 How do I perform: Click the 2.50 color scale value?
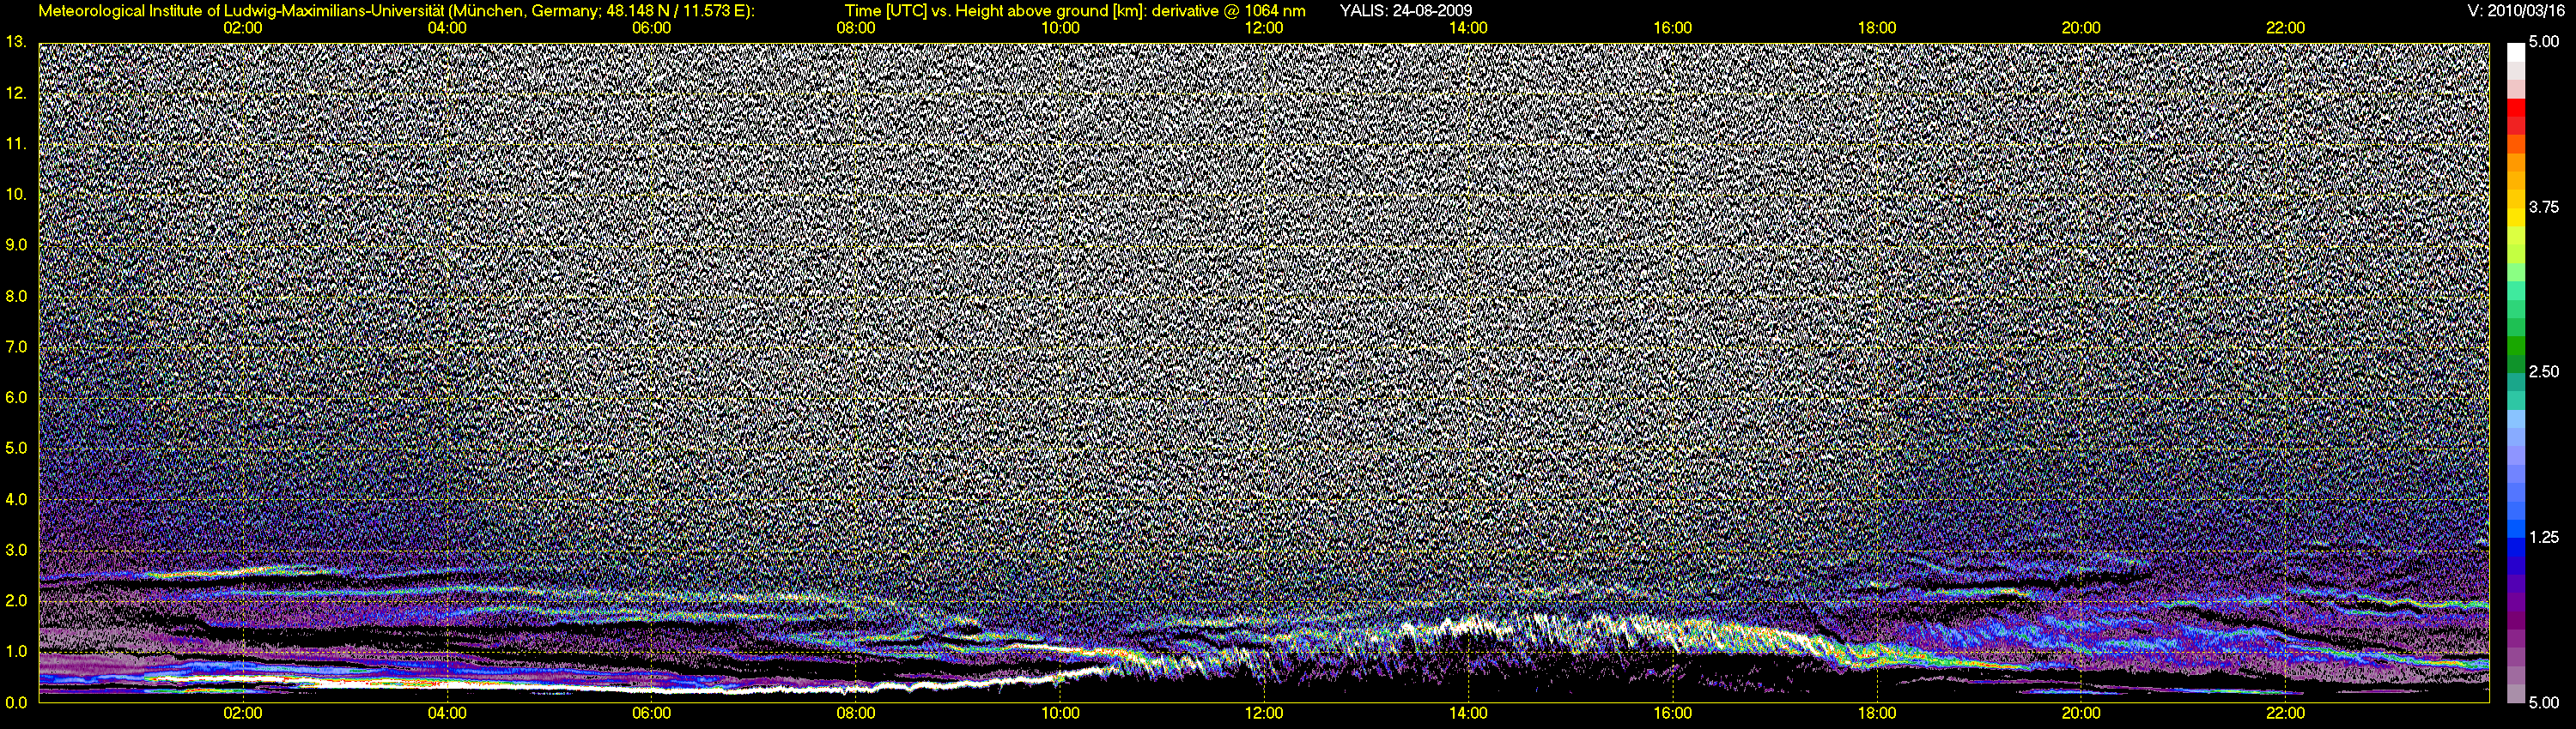[2543, 371]
